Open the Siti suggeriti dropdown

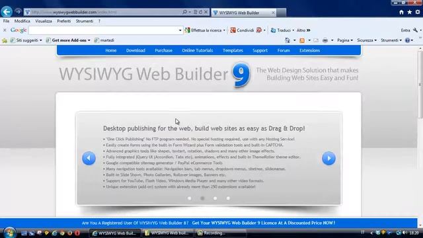coord(26,40)
